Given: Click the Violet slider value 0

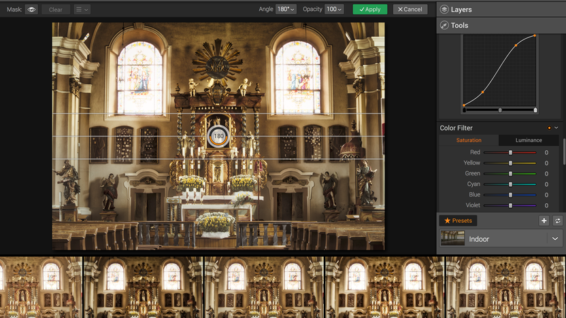Looking at the screenshot, I should (x=546, y=205).
